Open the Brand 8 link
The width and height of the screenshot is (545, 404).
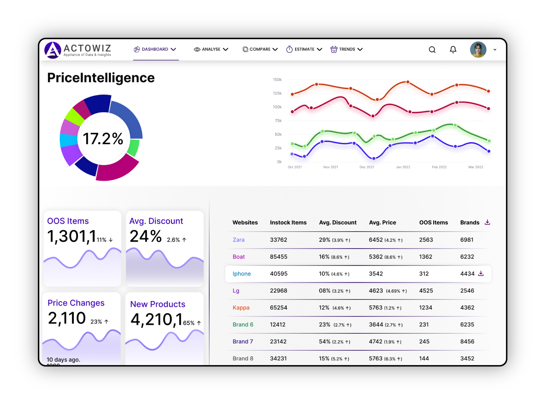click(x=243, y=358)
